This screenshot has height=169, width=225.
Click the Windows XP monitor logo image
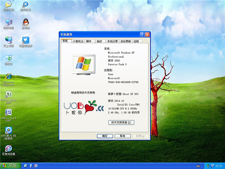point(84,65)
